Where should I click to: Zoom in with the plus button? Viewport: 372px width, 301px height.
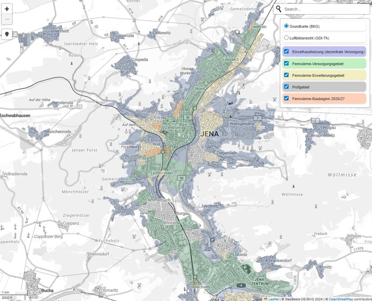[7, 9]
